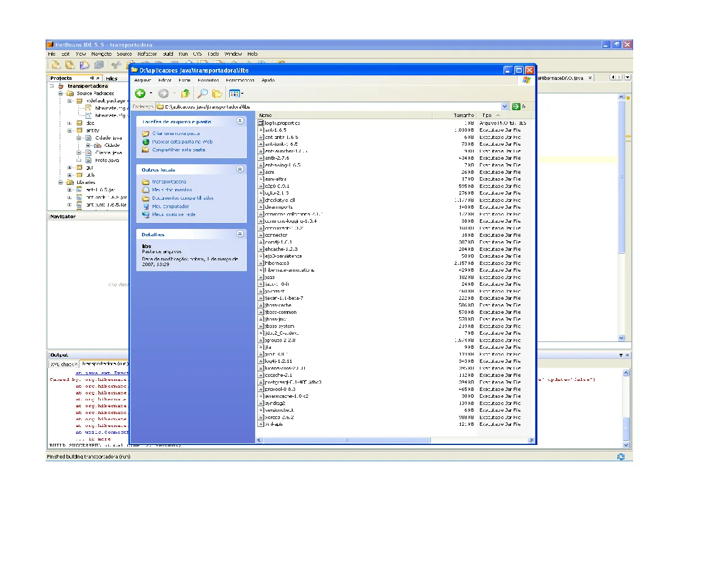721x576 pixels.
Task: Open the transportadora link under Outros locais
Action: [x=169, y=182]
